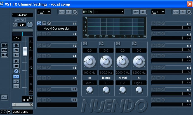Select the 12000 Hz frequency field
The width and height of the screenshot is (193, 115).
click(x=139, y=73)
